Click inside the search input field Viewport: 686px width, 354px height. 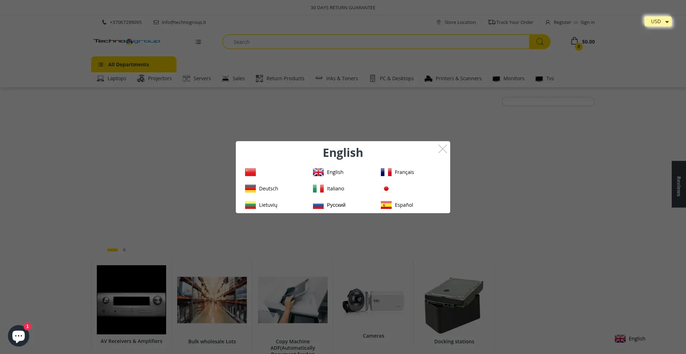pyautogui.click(x=375, y=42)
